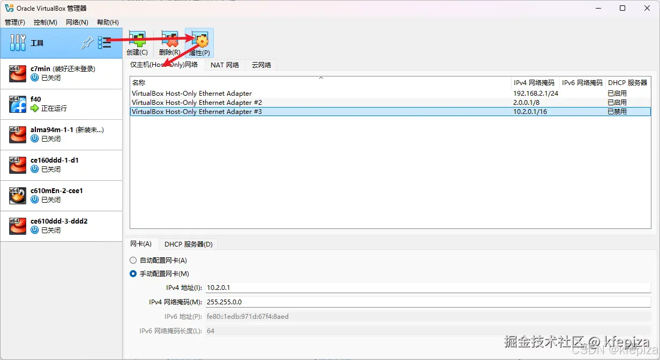Select Configure Adapter Manually (手动配置网卡) radio button
Image resolution: width=660 pixels, height=360 pixels.
[x=133, y=273]
